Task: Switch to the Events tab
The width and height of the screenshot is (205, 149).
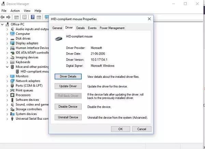Action: (92, 28)
